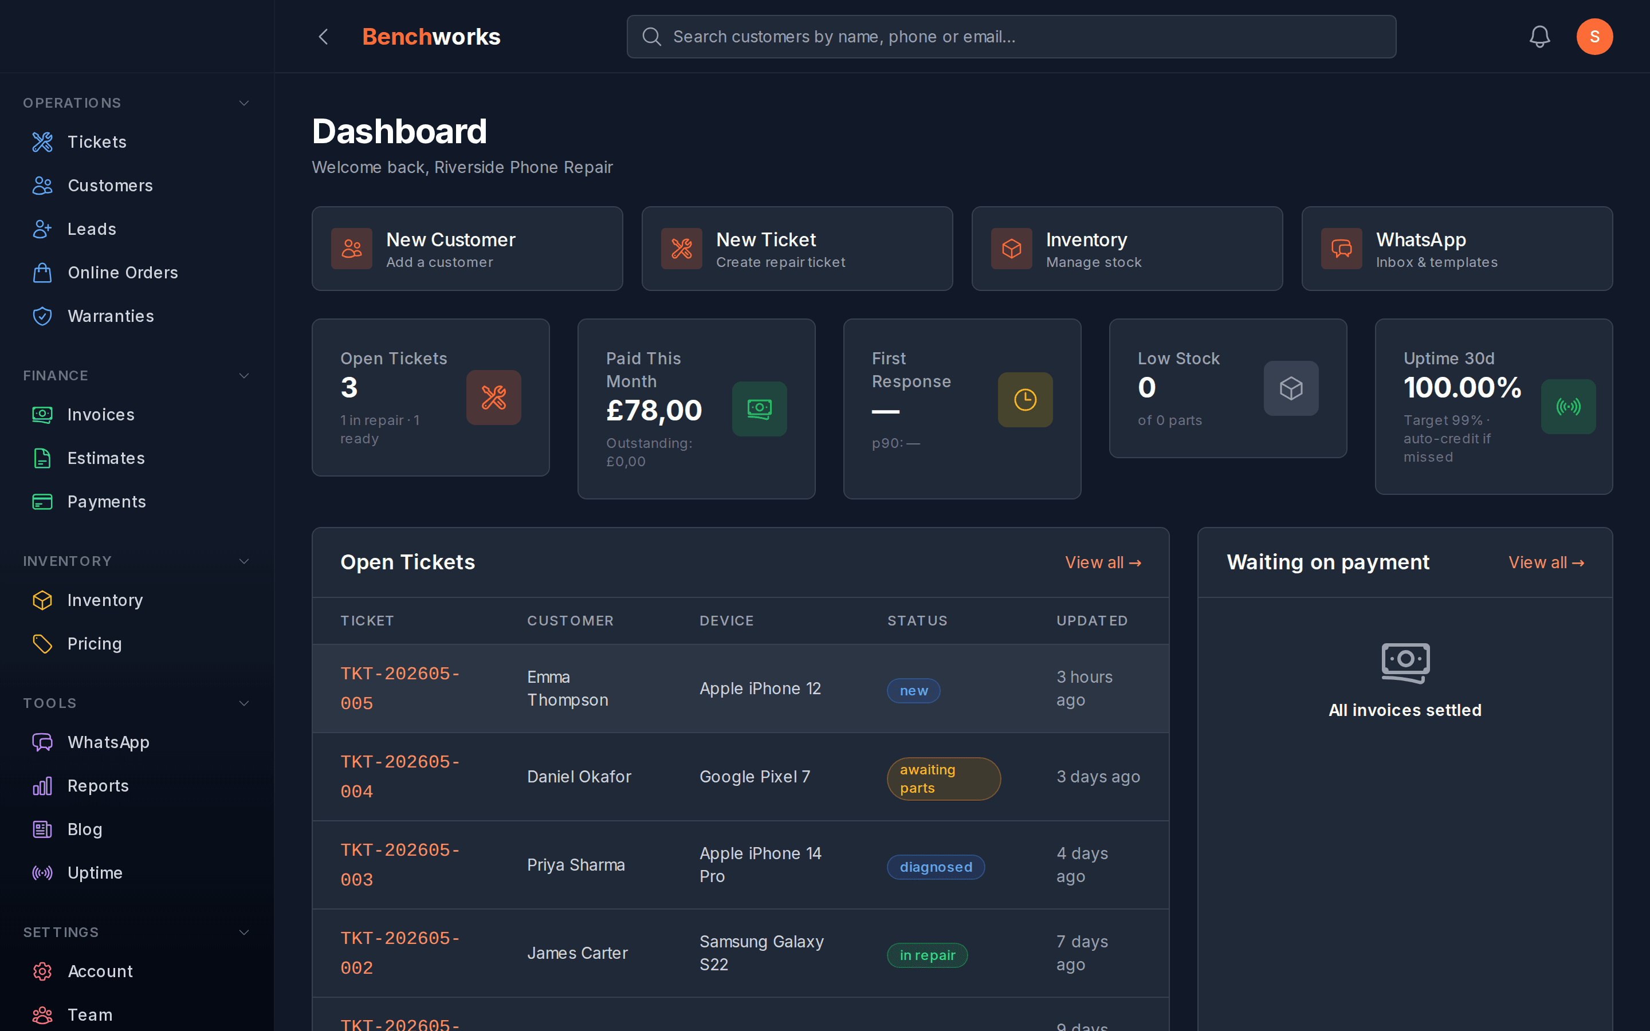This screenshot has width=1650, height=1031.
Task: Open ticket TKT-202605-003
Action: 400,865
